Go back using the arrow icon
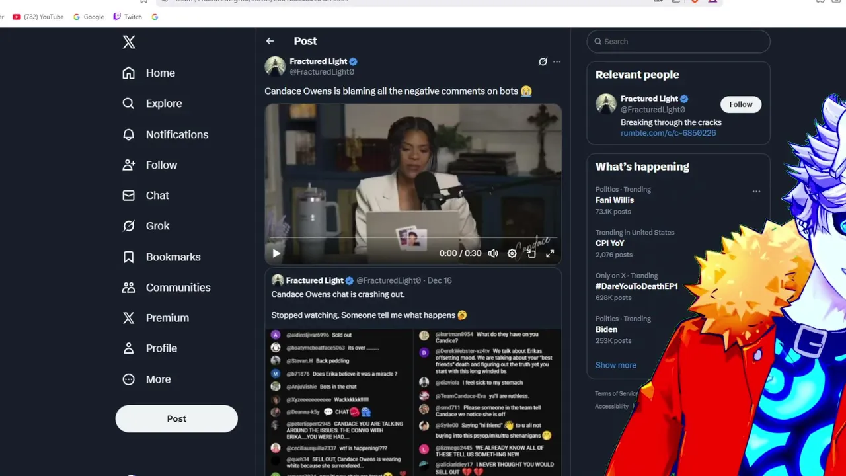846x476 pixels. (x=270, y=41)
